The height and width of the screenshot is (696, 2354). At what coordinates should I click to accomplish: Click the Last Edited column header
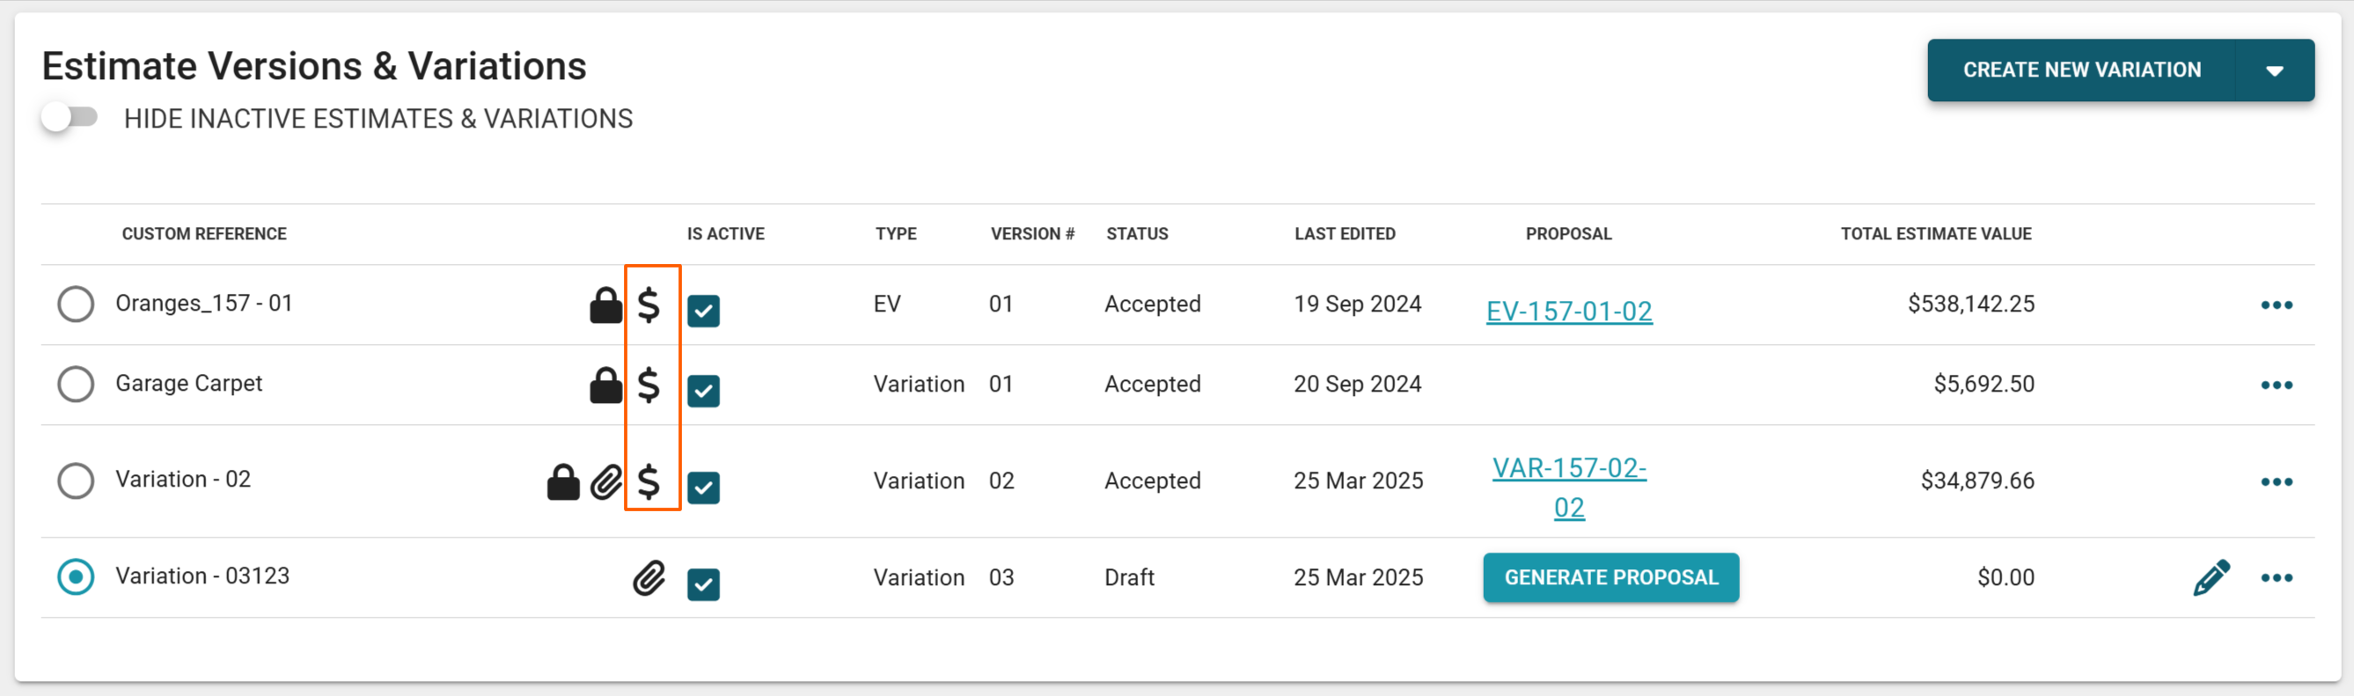[1345, 234]
